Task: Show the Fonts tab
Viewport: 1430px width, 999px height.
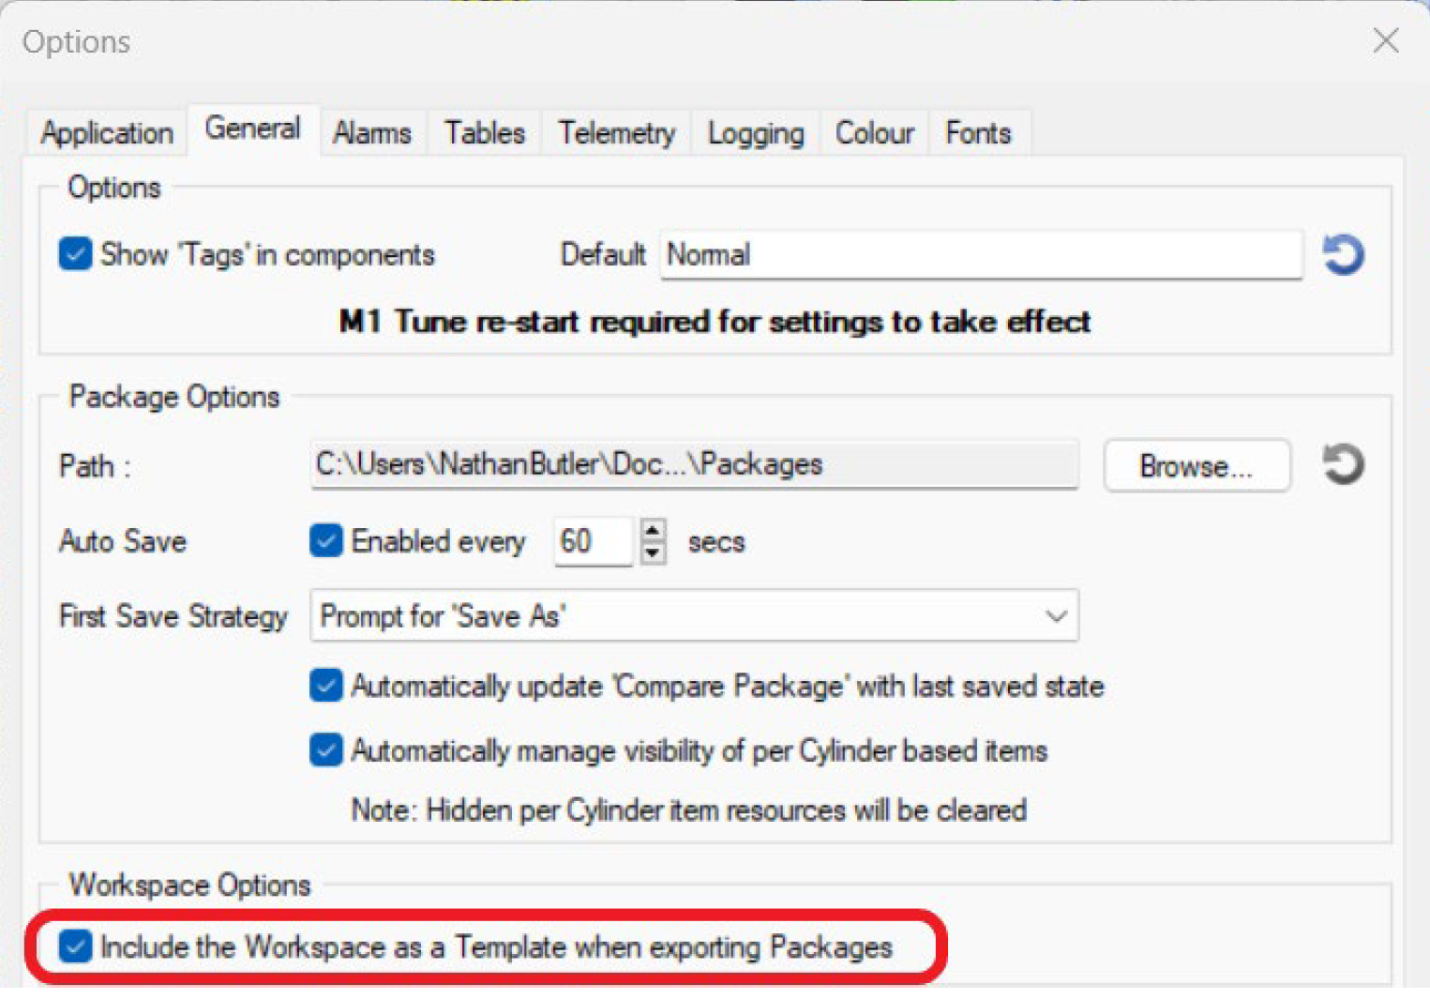Action: (x=978, y=133)
